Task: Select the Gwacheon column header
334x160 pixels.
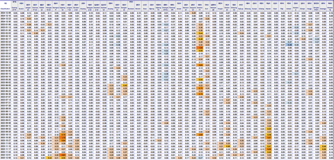Action: [x=200, y=6]
